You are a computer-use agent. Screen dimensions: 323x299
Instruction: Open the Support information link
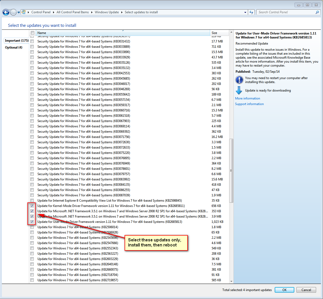point(249,104)
